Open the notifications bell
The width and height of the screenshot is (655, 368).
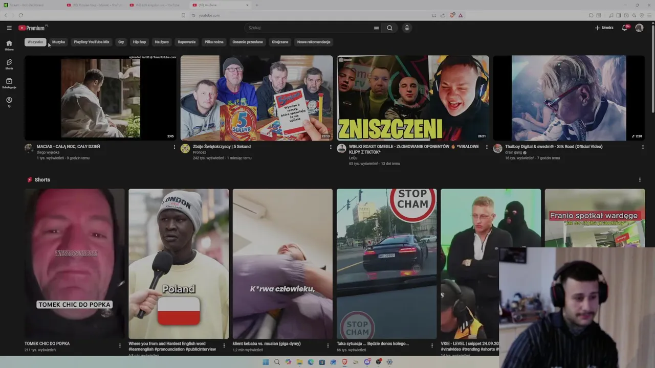625,28
